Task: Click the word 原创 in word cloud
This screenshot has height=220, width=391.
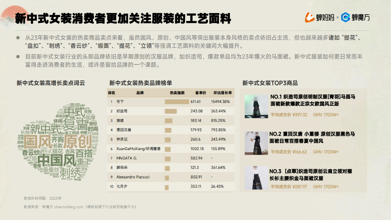Action: [77, 142]
